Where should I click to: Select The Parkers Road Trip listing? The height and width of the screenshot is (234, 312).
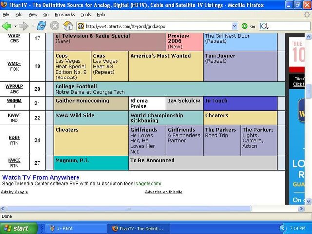222,140
